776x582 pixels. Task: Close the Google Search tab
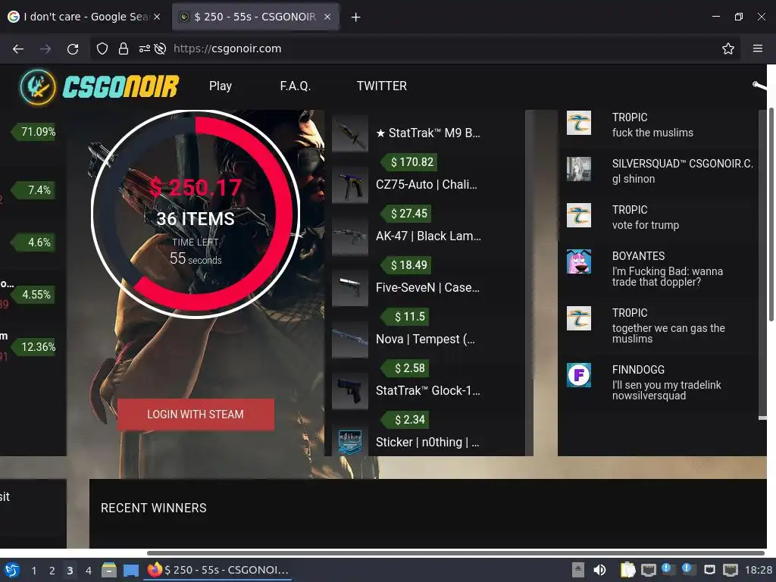[x=156, y=17]
